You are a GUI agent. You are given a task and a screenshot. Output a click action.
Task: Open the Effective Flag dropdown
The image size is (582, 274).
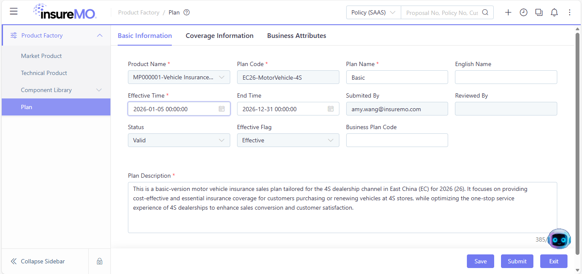288,140
